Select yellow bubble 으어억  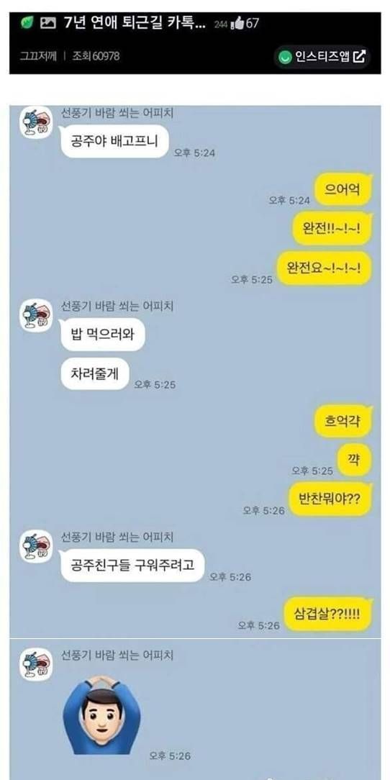pos(344,189)
